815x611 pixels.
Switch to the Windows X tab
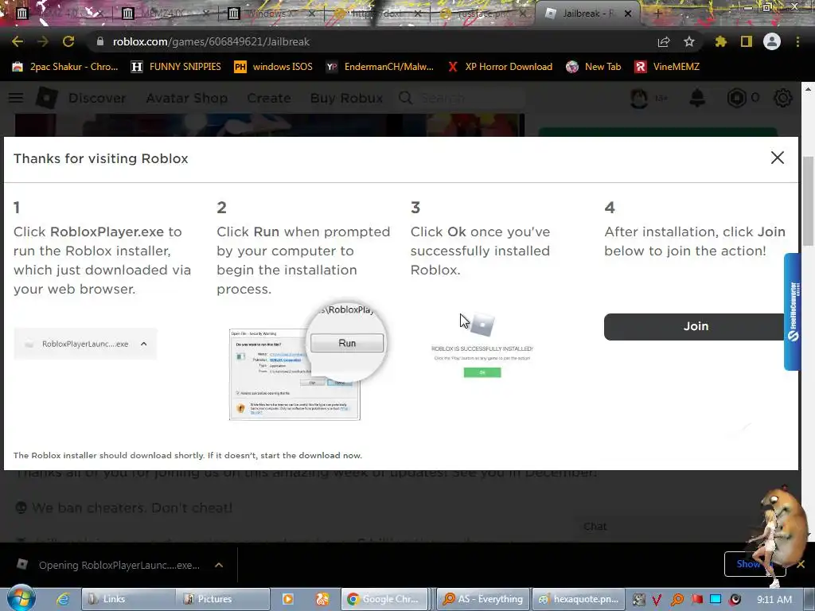270,14
